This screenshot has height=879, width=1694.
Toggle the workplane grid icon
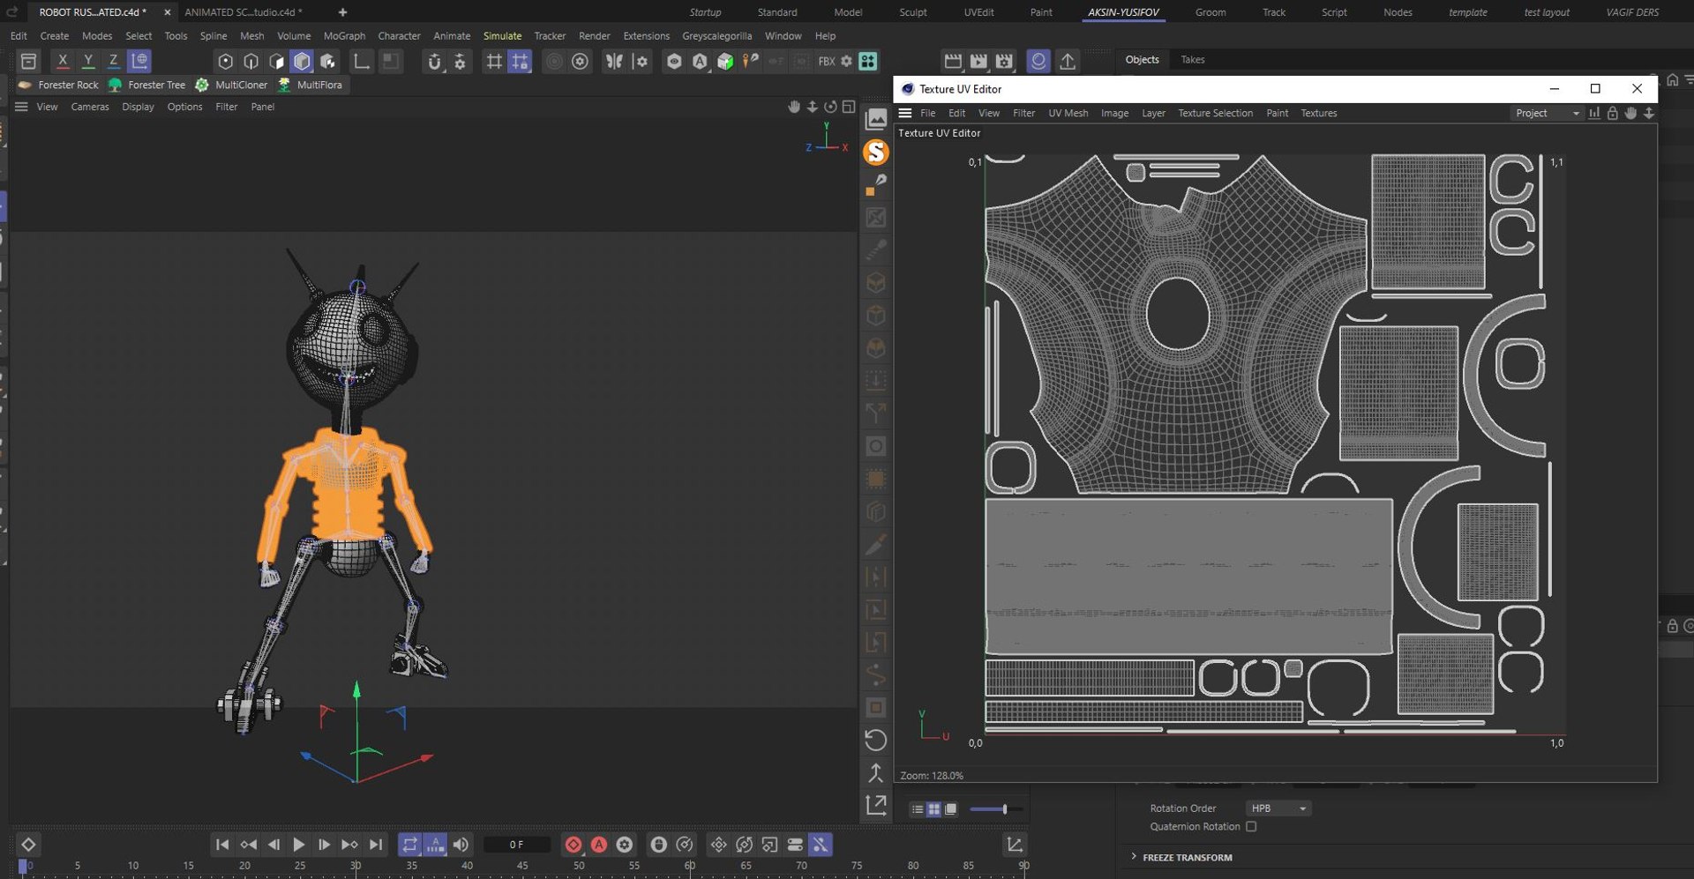click(x=494, y=61)
